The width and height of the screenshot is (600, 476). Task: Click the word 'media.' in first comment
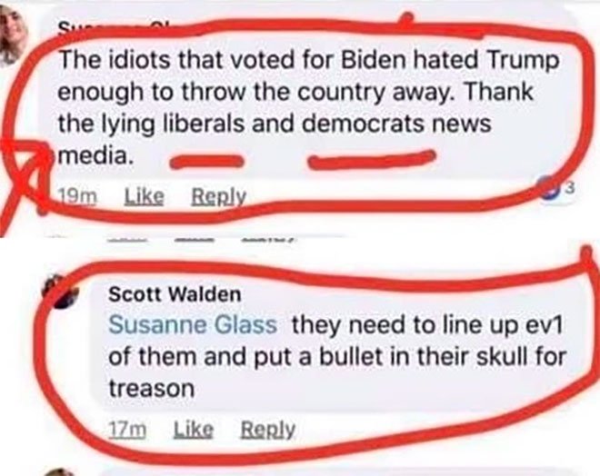(x=95, y=155)
